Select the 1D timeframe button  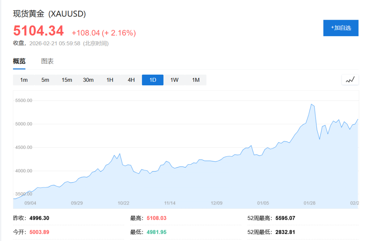[x=152, y=80]
